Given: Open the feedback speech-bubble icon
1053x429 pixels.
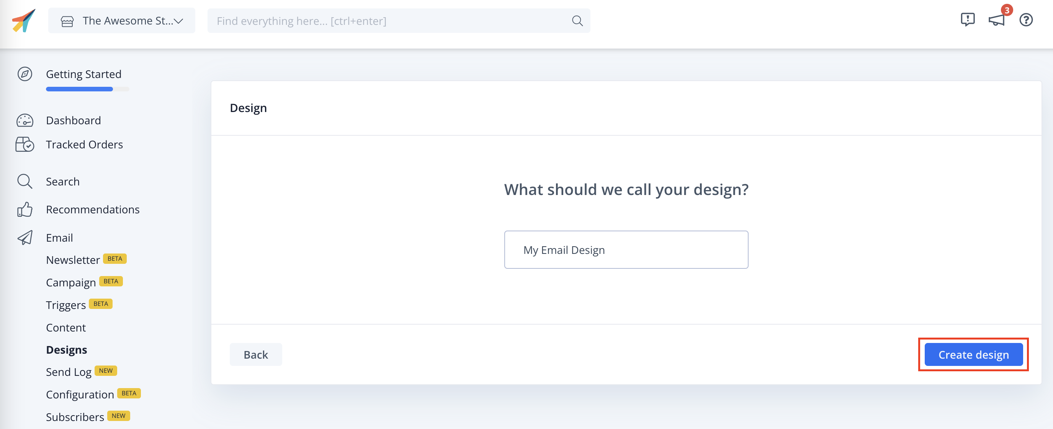Looking at the screenshot, I should [x=967, y=19].
